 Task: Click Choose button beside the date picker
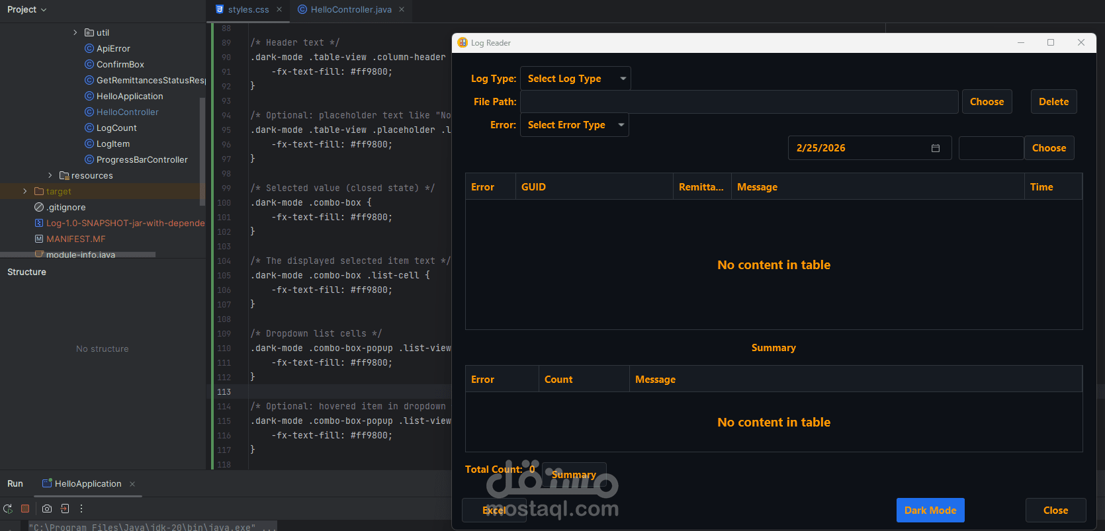click(1049, 148)
